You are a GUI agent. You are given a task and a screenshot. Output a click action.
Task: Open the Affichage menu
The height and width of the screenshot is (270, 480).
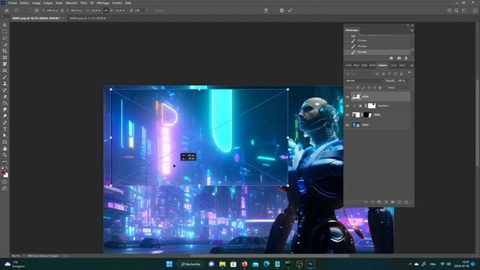click(x=103, y=3)
